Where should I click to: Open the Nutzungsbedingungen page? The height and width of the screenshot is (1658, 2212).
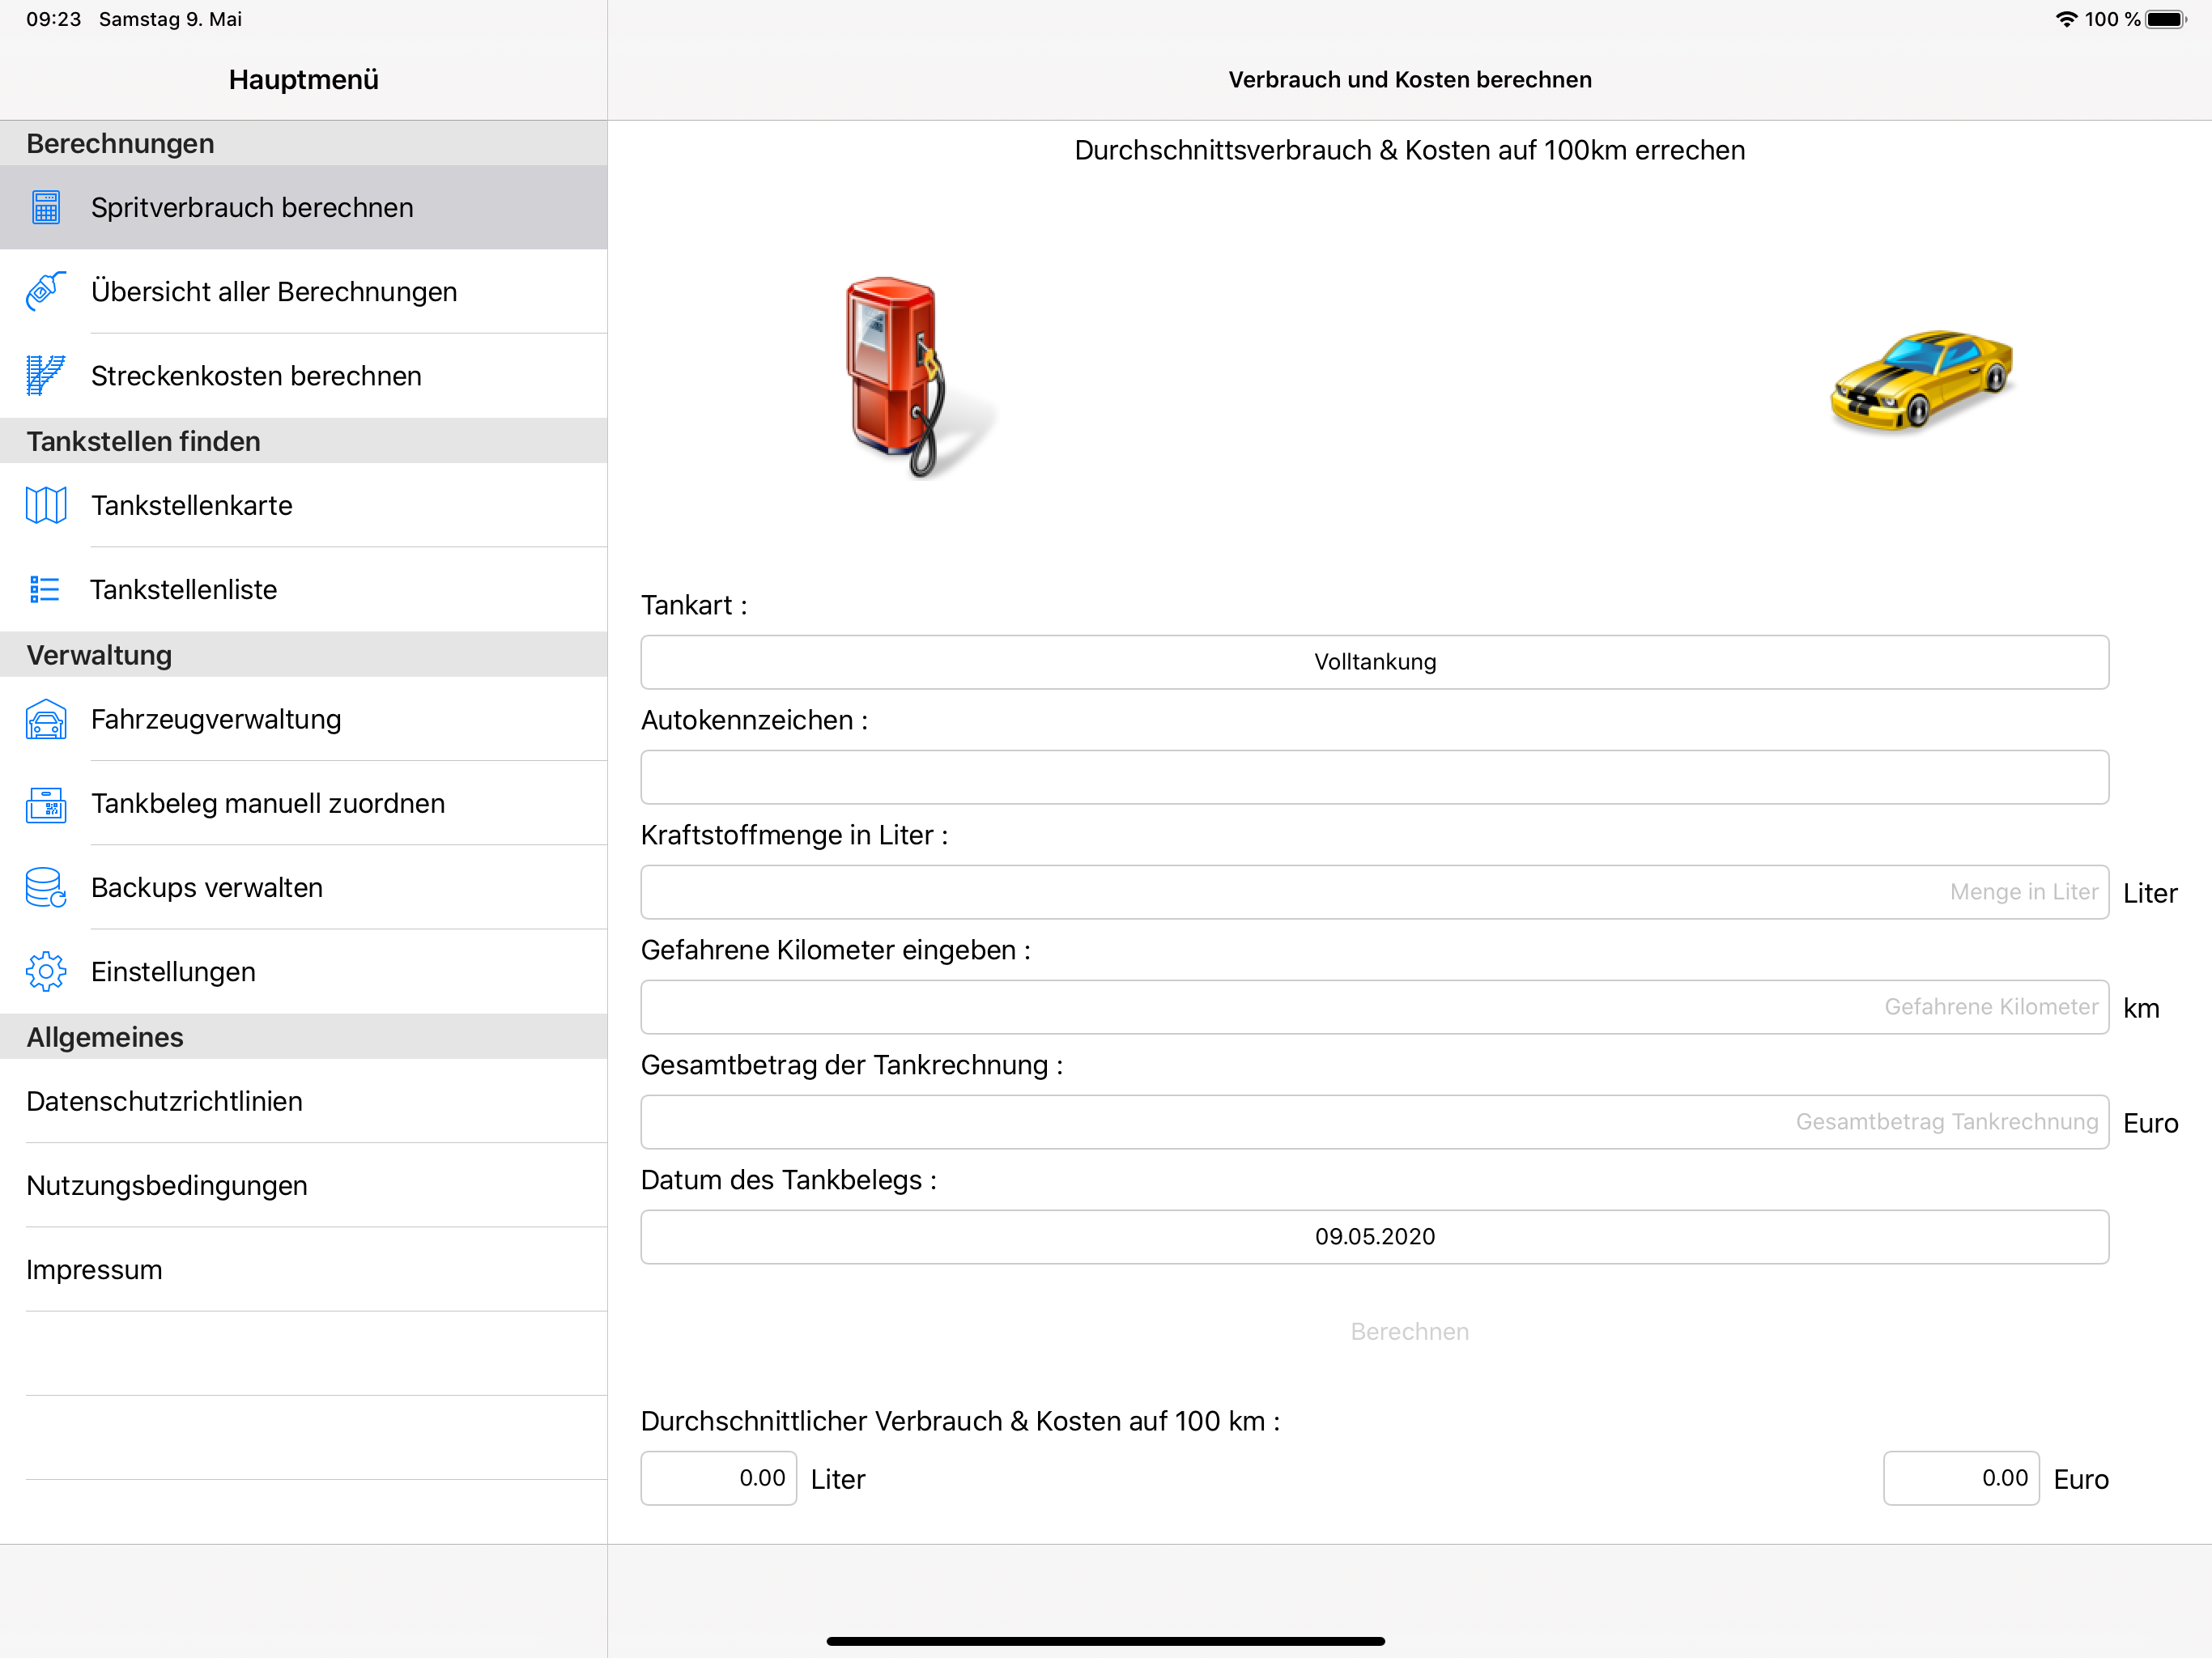304,1185
